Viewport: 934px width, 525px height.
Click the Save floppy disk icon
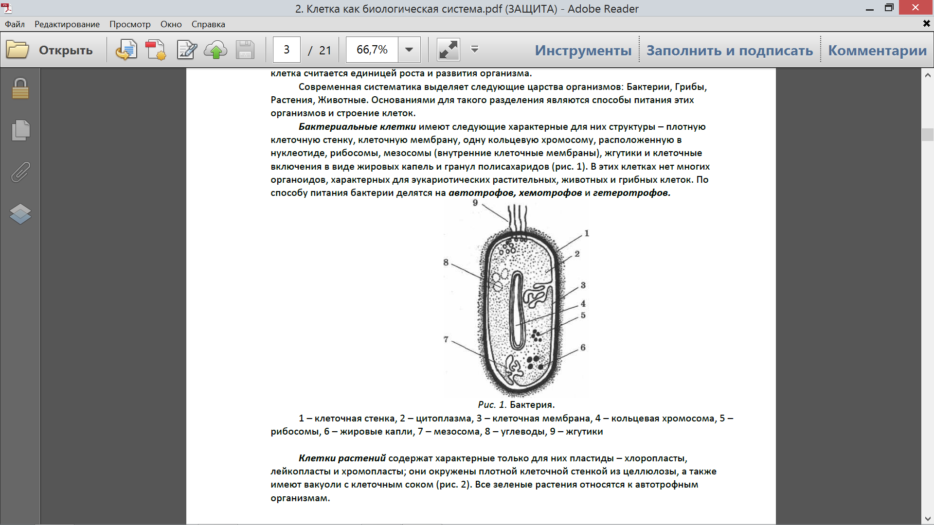[x=245, y=50]
